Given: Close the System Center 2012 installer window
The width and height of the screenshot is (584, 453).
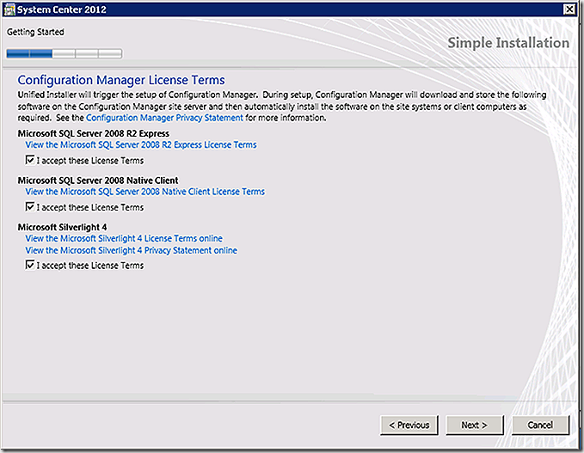Looking at the screenshot, I should click(x=569, y=9).
